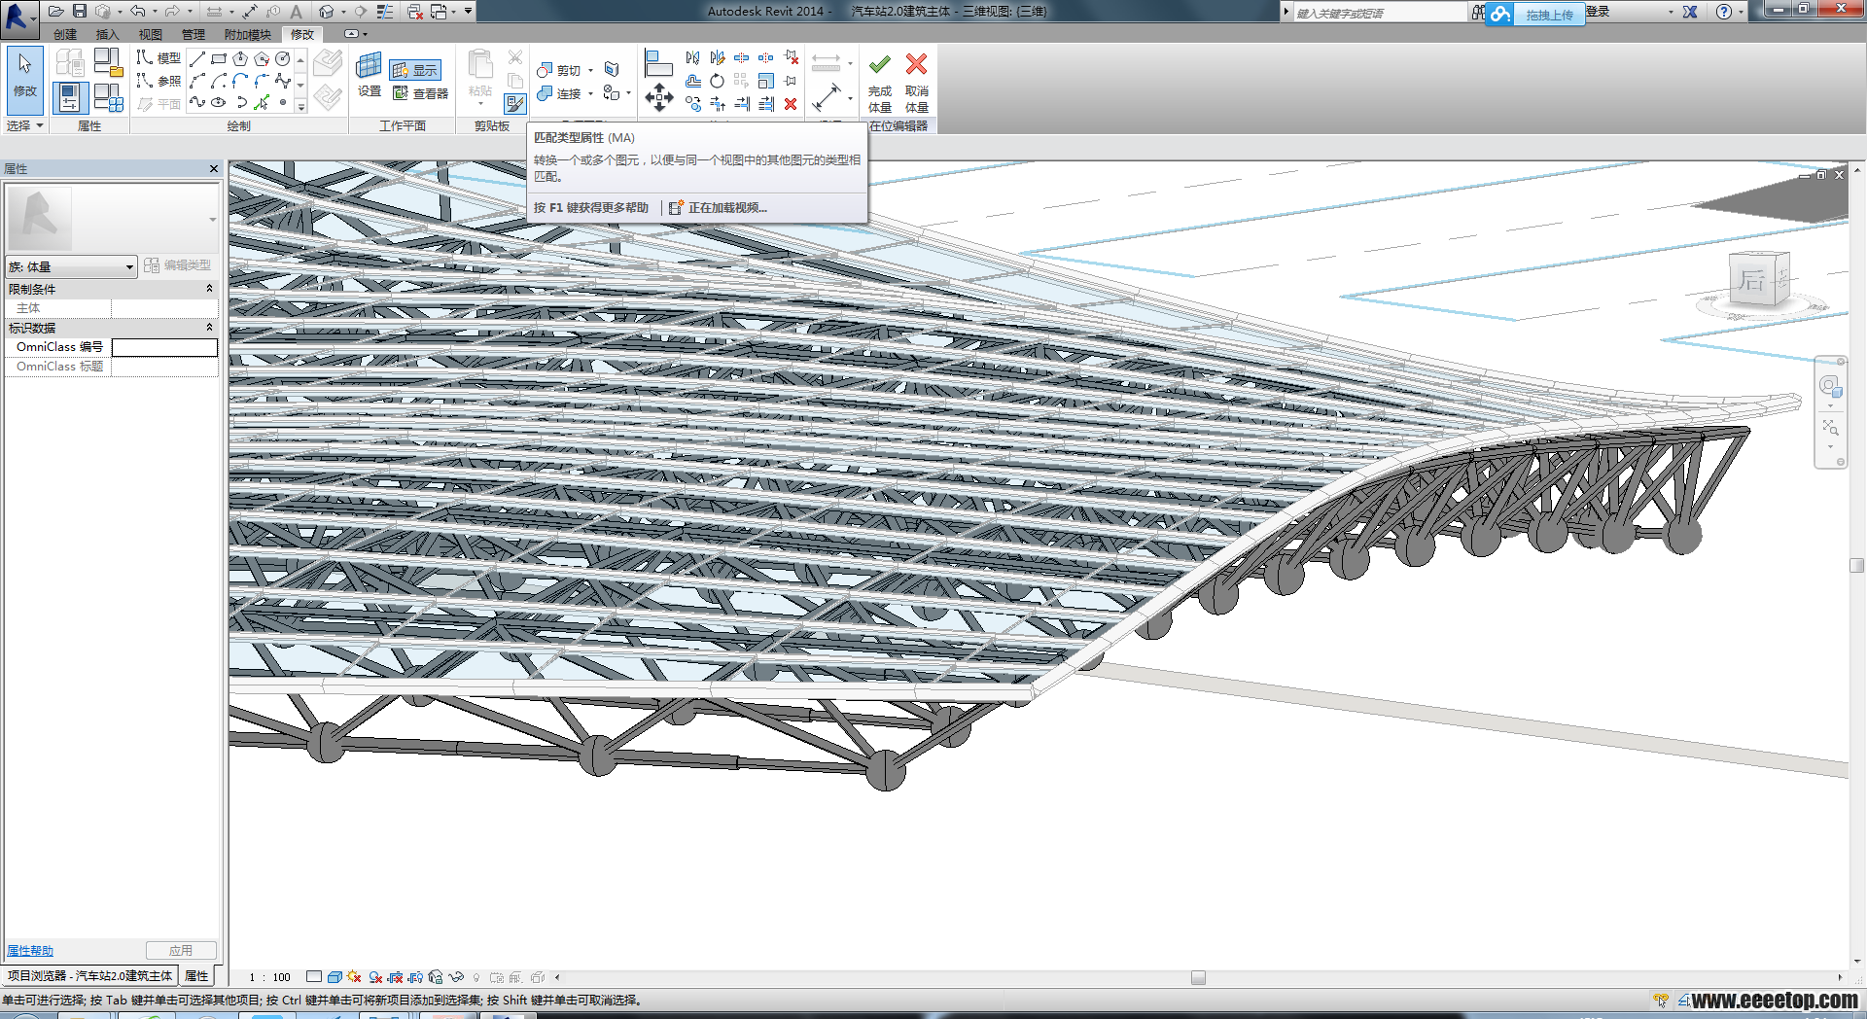Viewport: 1867px width, 1019px height.
Task: Click the horizontal scrollbar thumb
Action: pyautogui.click(x=1198, y=977)
